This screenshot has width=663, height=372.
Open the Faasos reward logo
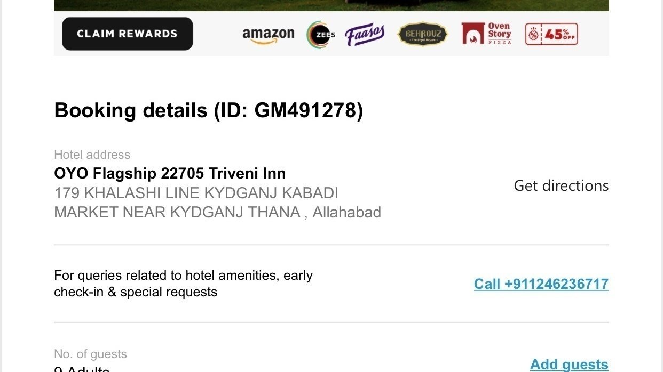click(365, 34)
